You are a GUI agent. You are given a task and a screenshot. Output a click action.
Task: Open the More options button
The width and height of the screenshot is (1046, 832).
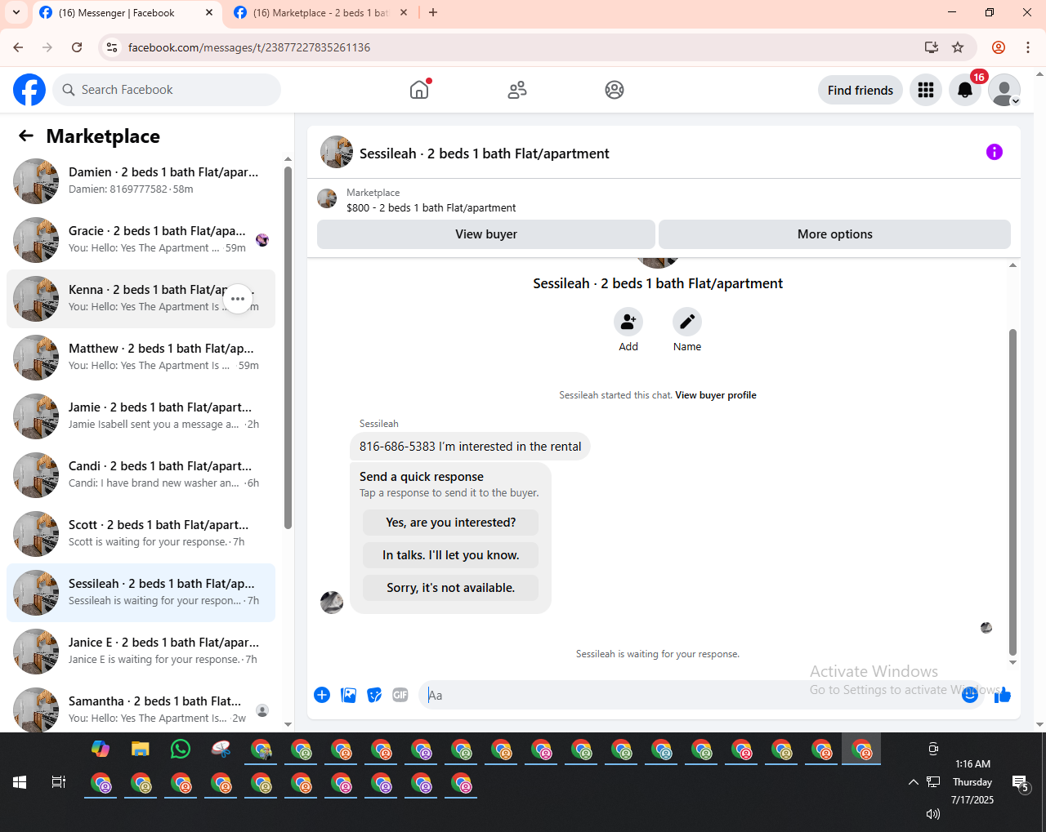(834, 234)
